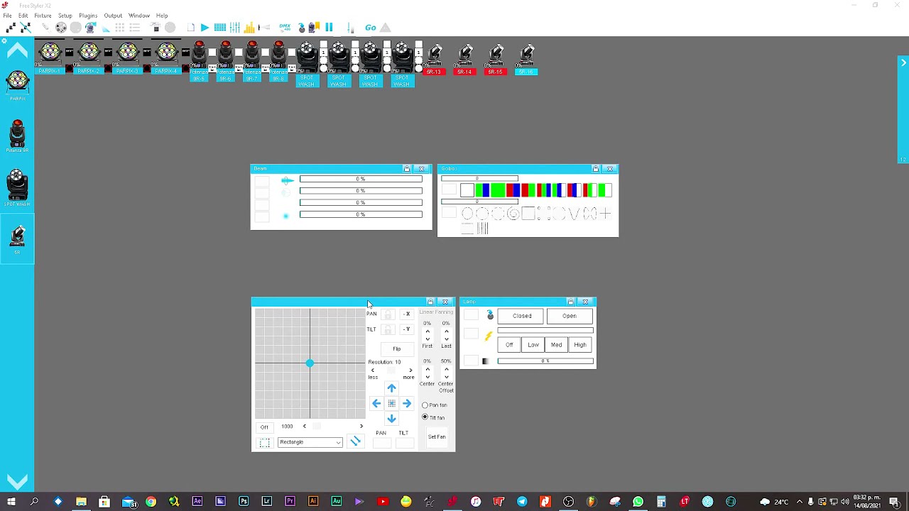Click the orange sound level bars icon

point(249,28)
